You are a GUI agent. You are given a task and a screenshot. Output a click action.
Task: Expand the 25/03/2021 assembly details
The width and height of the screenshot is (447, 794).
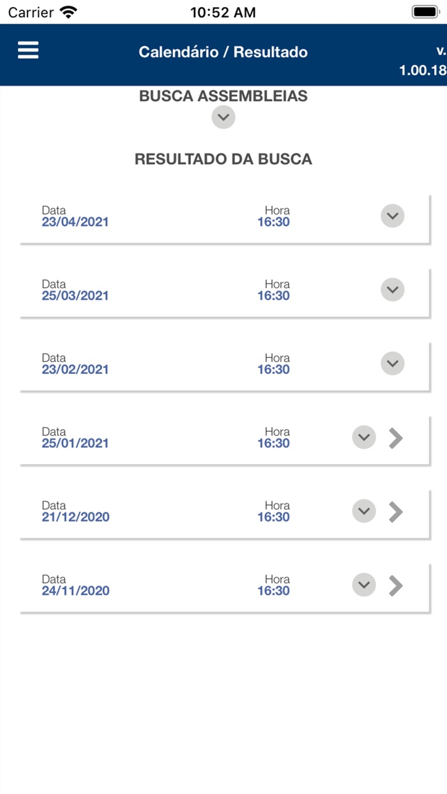pos(393,290)
